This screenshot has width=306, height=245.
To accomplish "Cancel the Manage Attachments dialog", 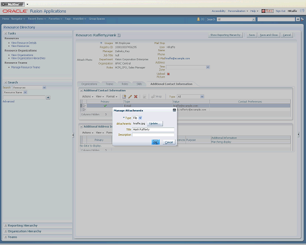I will pos(169,142).
